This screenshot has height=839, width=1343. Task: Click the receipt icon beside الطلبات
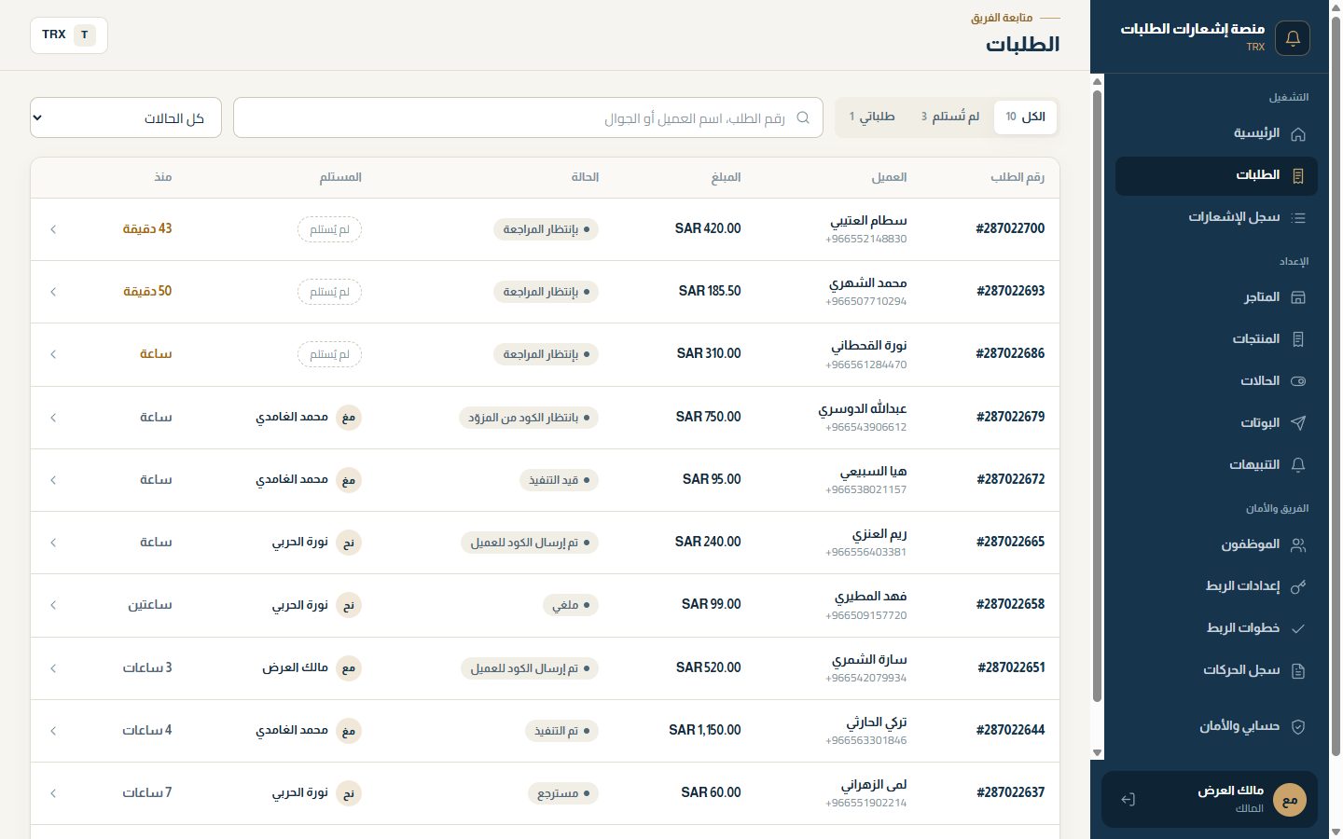pyautogui.click(x=1297, y=175)
